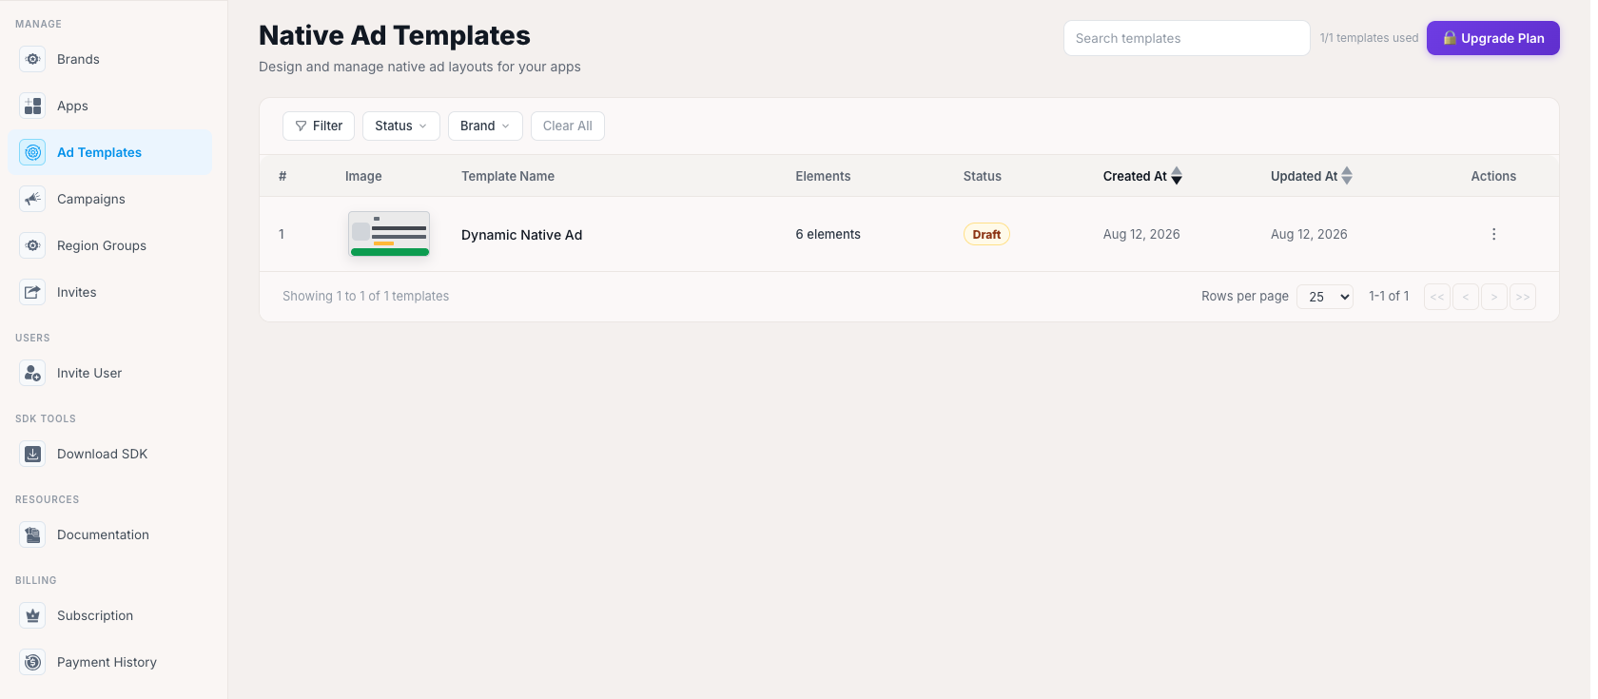Image resolution: width=1598 pixels, height=699 pixels.
Task: Focus the Search templates field
Action: [1187, 38]
